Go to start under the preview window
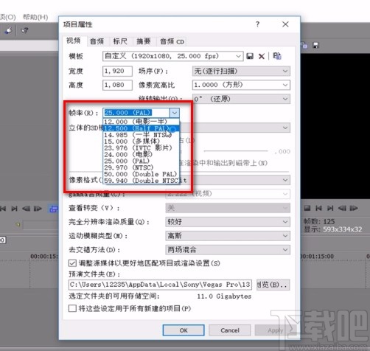The height and width of the screenshot is (351, 370). (318, 208)
